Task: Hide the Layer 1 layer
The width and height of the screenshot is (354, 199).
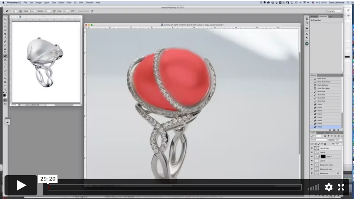Action: (x=312, y=161)
